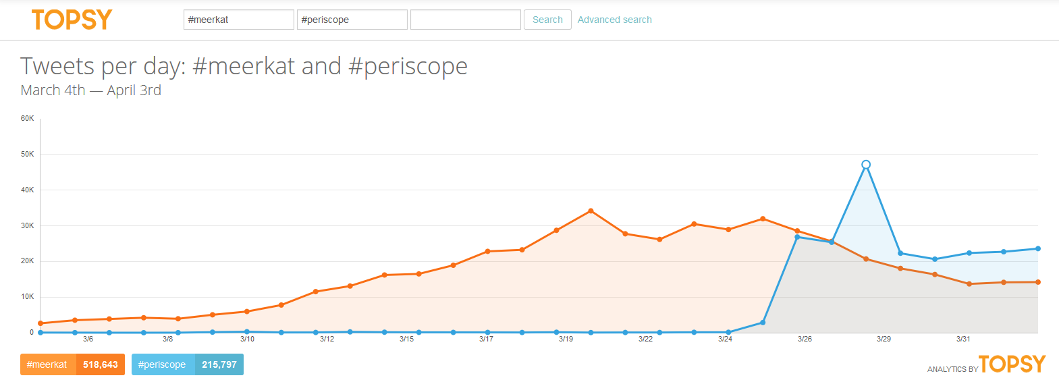Viewport: 1059px width, 384px height.
Task: Toggle the orange #meerkat legend tag
Action: [47, 364]
